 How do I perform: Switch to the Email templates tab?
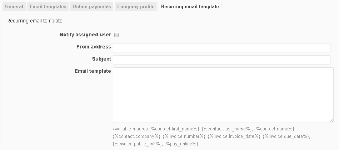48,6
